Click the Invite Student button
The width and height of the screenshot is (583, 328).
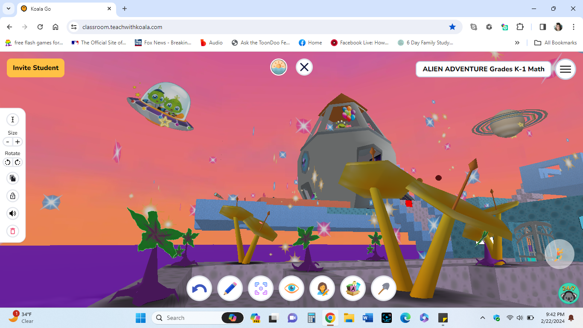point(35,67)
